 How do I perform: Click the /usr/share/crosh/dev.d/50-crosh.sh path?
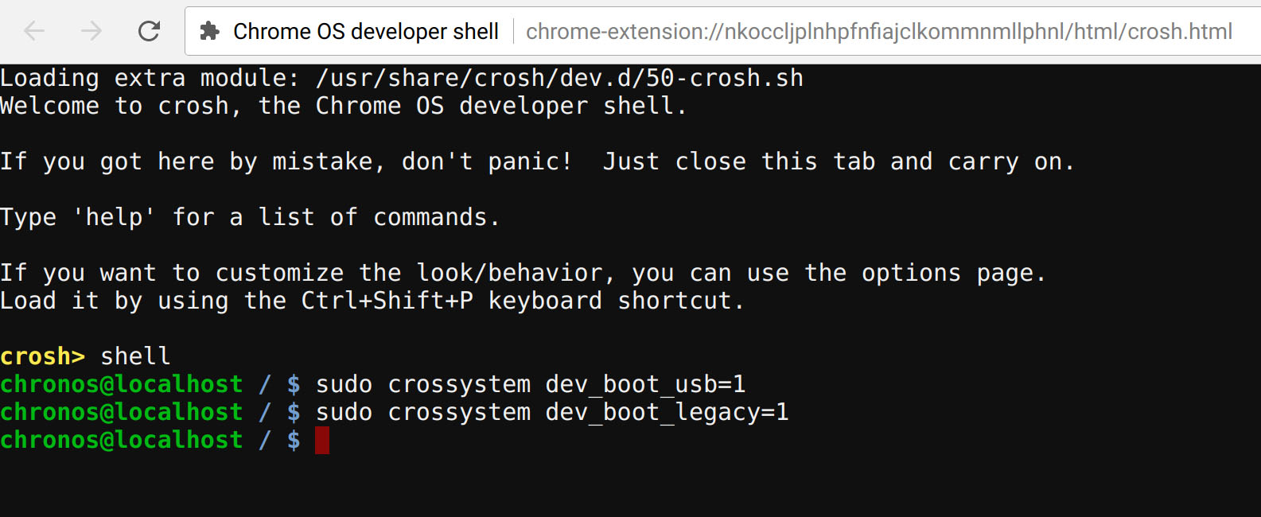pos(559,78)
